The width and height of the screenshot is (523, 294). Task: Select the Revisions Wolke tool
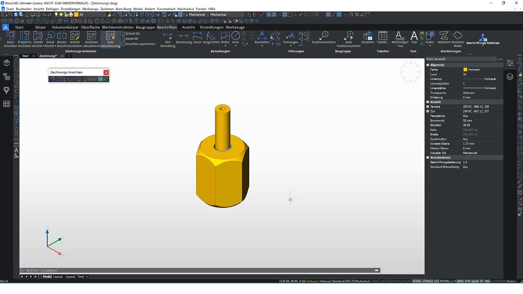click(458, 39)
